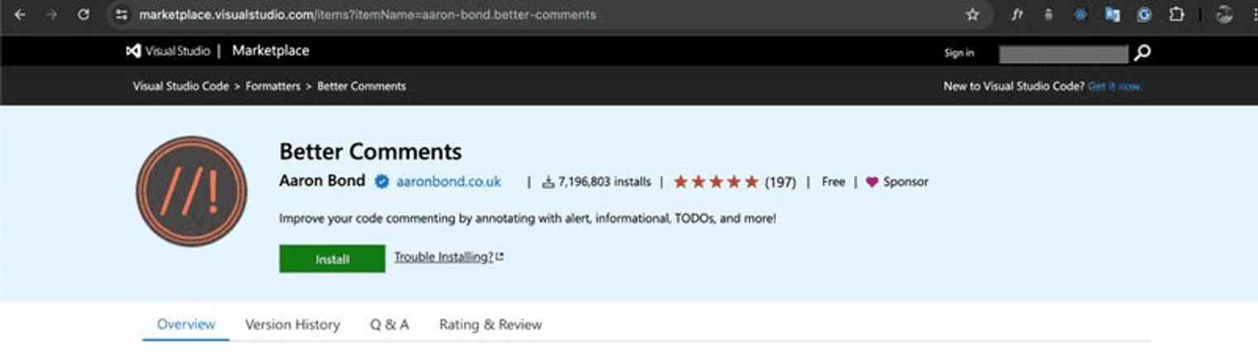Screen dimensions: 1258x356
Task: Open the translate extension icon
Action: [1112, 15]
